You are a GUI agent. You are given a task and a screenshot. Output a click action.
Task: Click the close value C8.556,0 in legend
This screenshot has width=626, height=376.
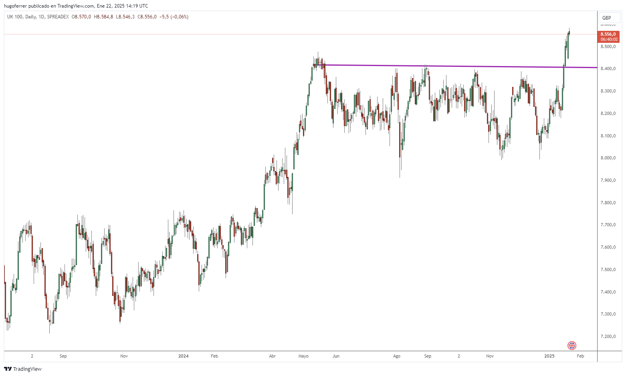[147, 17]
